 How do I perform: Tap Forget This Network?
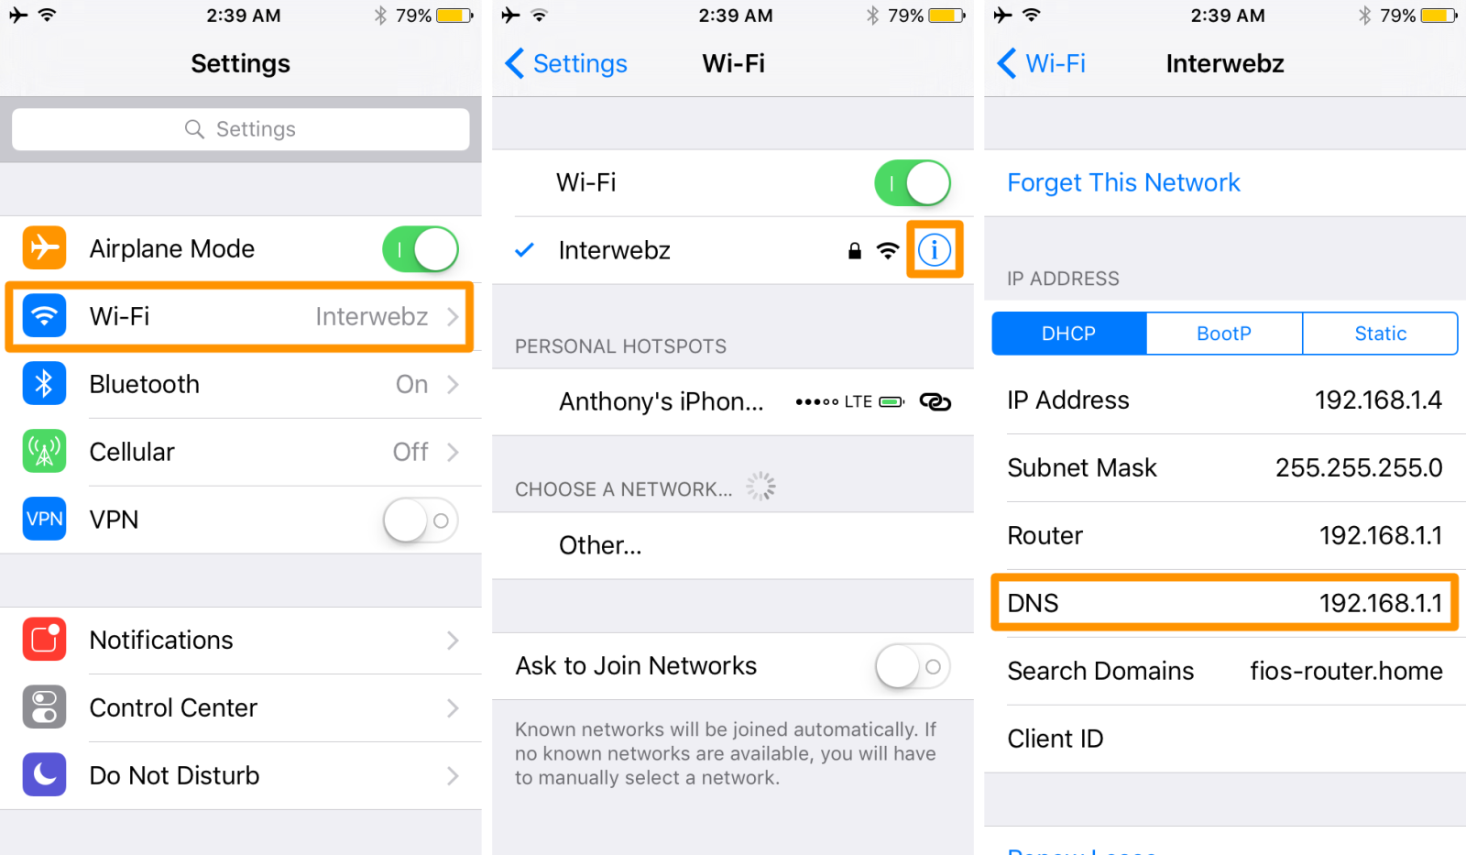(x=1123, y=182)
